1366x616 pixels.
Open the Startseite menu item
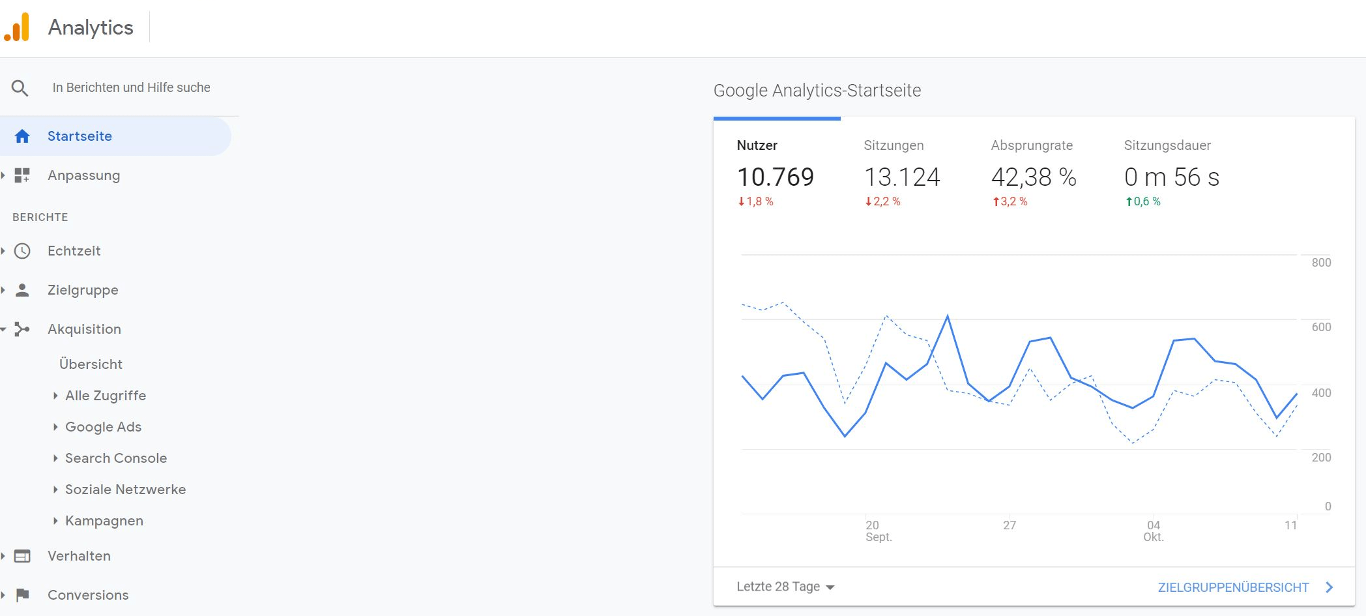point(115,136)
